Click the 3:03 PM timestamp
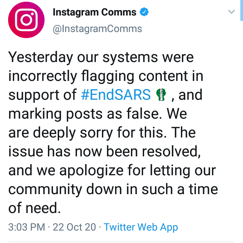This screenshot has height=243, width=243. [27, 227]
